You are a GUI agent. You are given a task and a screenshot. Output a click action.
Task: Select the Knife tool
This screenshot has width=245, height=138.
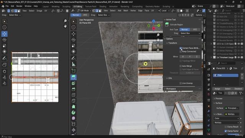[73, 101]
